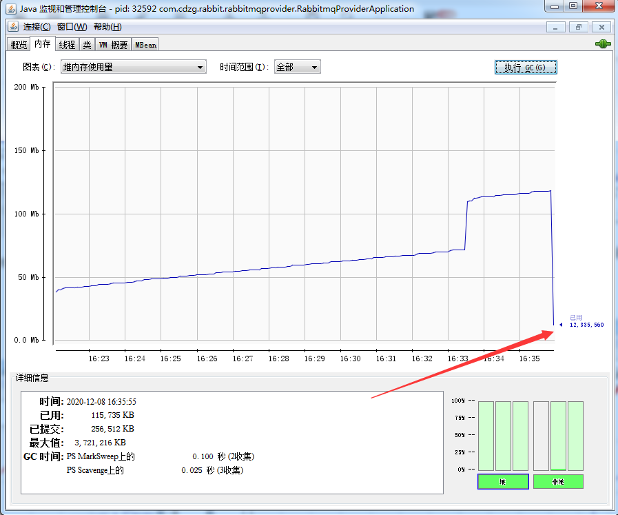Click the third heap pool bar
The image size is (618, 515).
[521, 436]
